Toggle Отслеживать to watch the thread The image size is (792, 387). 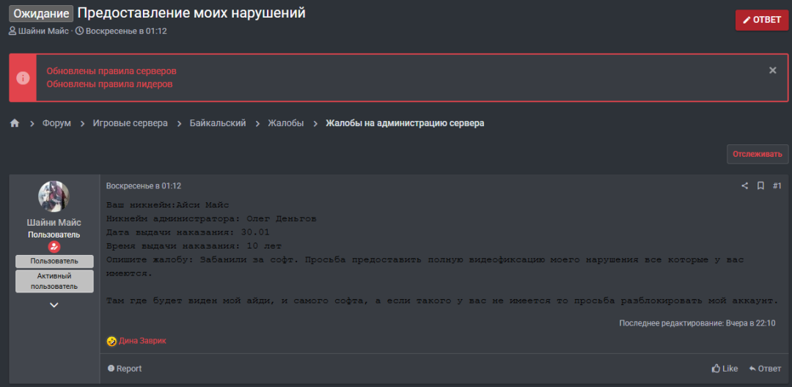point(758,154)
